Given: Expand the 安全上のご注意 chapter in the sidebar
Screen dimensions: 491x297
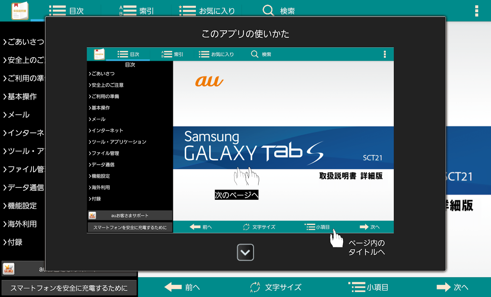Looking at the screenshot, I should click(x=23, y=60).
